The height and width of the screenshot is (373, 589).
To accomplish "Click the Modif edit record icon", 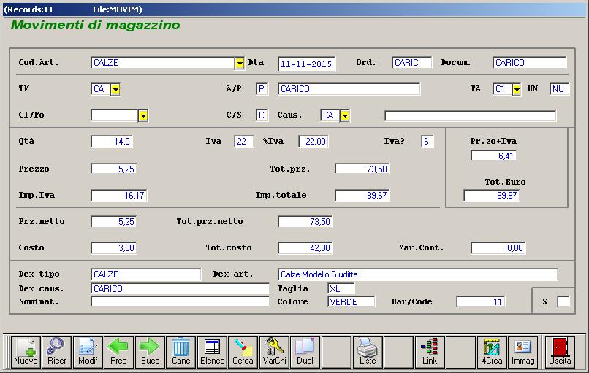I will 88,352.
